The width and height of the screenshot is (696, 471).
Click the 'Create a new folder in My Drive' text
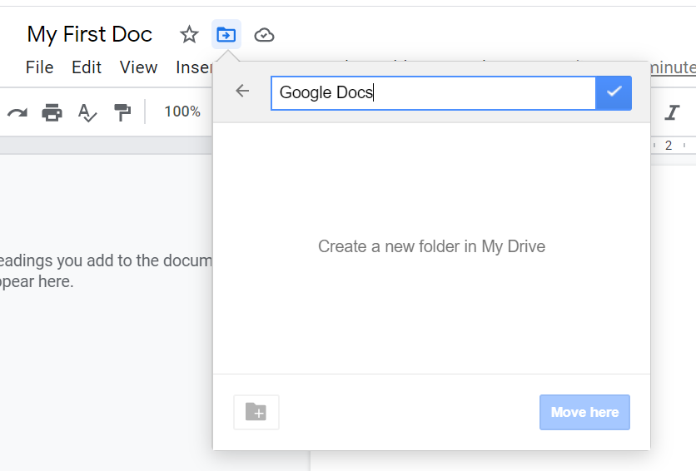[431, 246]
